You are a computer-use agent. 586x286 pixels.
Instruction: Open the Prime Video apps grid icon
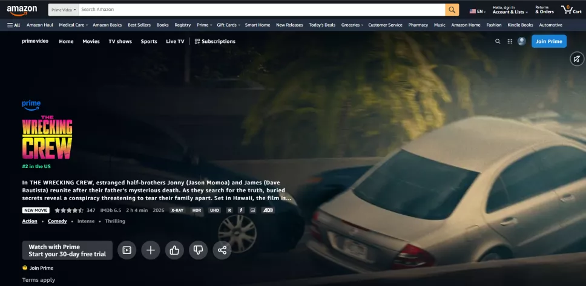[510, 42]
